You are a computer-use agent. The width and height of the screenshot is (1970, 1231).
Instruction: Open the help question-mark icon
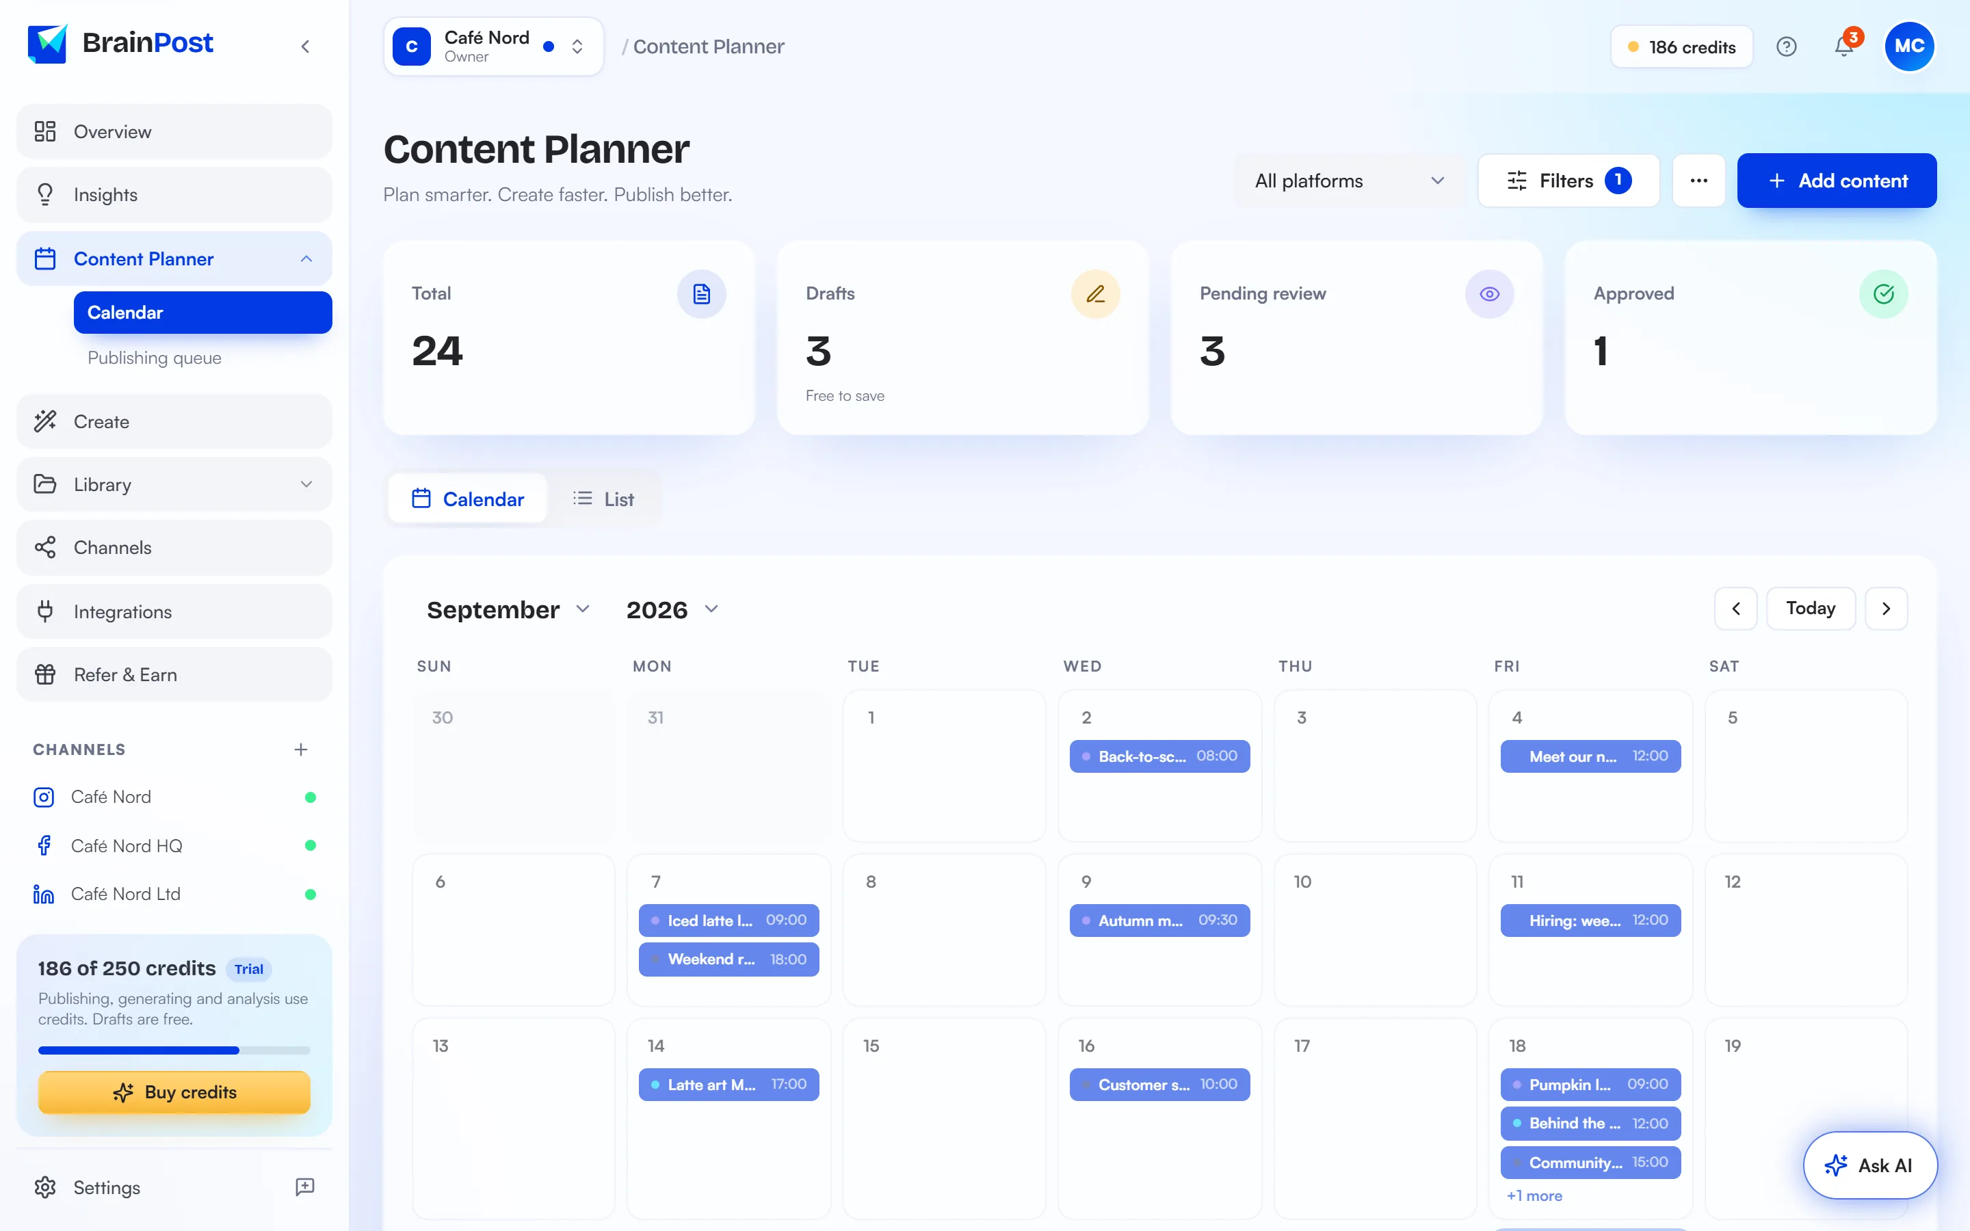point(1786,47)
